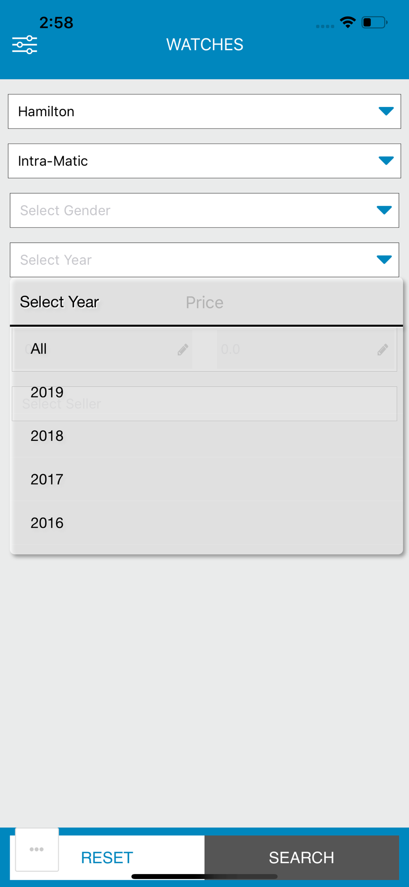Expand the Intra-Matic model dropdown arrow
The height and width of the screenshot is (887, 409).
click(386, 161)
